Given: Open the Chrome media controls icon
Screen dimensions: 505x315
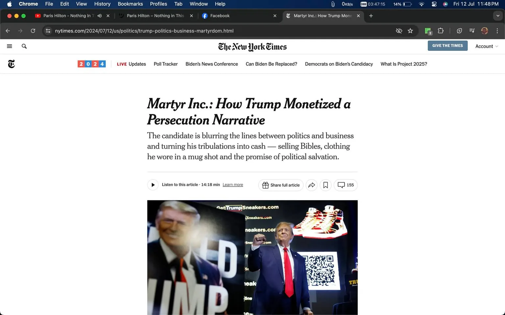Looking at the screenshot, I should [472, 31].
